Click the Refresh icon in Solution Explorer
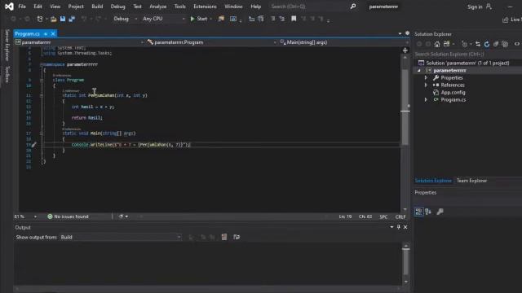 [487, 44]
